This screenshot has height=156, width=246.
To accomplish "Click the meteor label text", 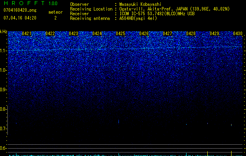I will click(x=56, y=12).
